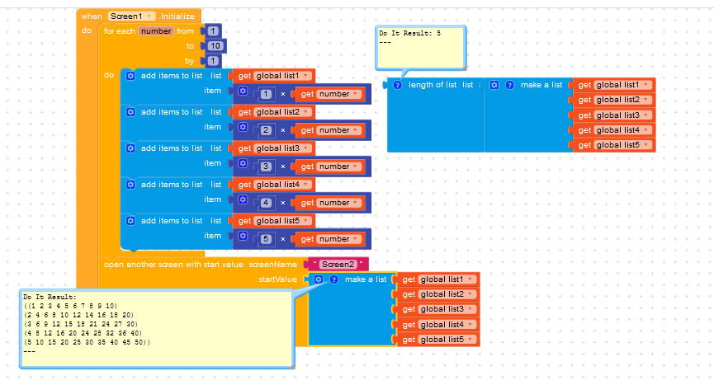Click gear icon on the 1 × number multiply block
Screen dimensions: 714x380
point(243,91)
